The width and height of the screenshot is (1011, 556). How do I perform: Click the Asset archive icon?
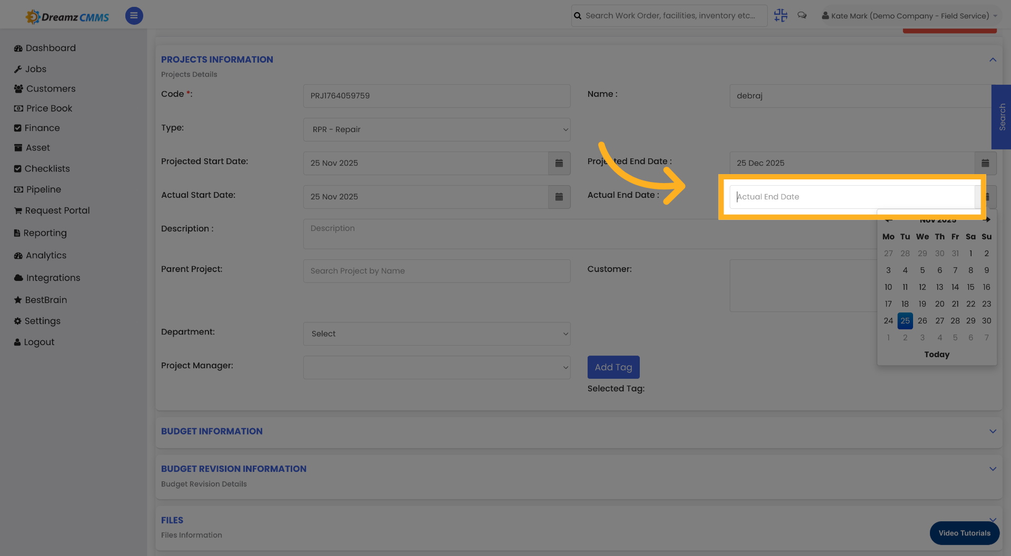(18, 148)
